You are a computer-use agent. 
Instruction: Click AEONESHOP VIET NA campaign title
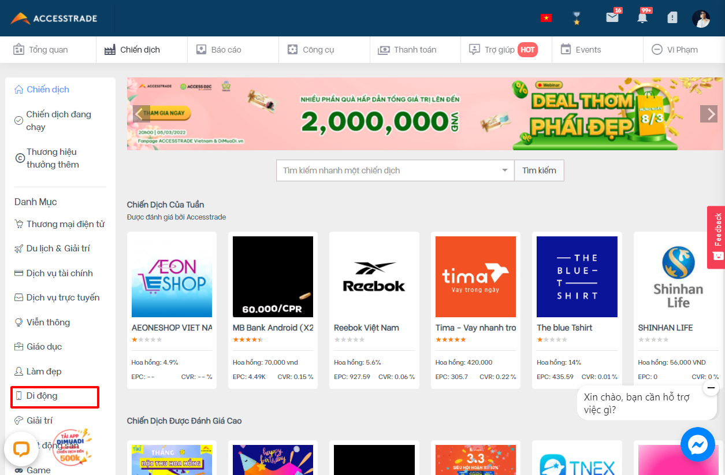click(172, 328)
